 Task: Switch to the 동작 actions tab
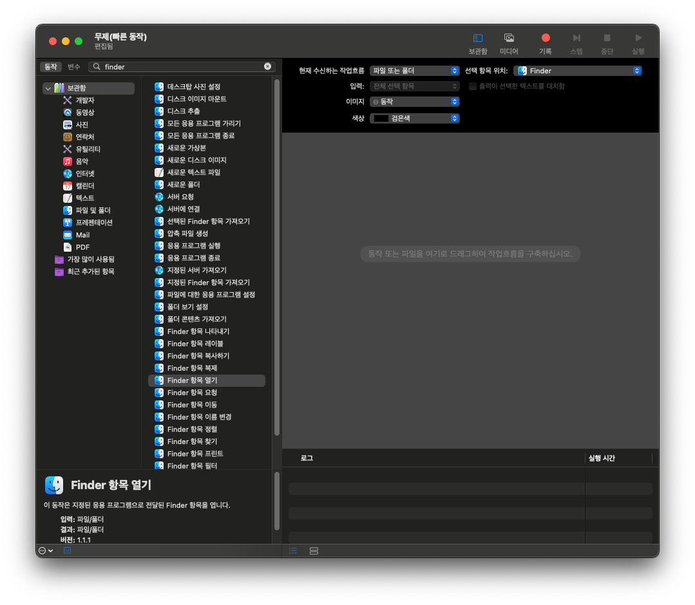(x=50, y=67)
